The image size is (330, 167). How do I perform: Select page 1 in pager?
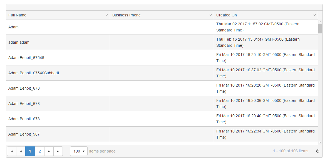click(x=30, y=151)
